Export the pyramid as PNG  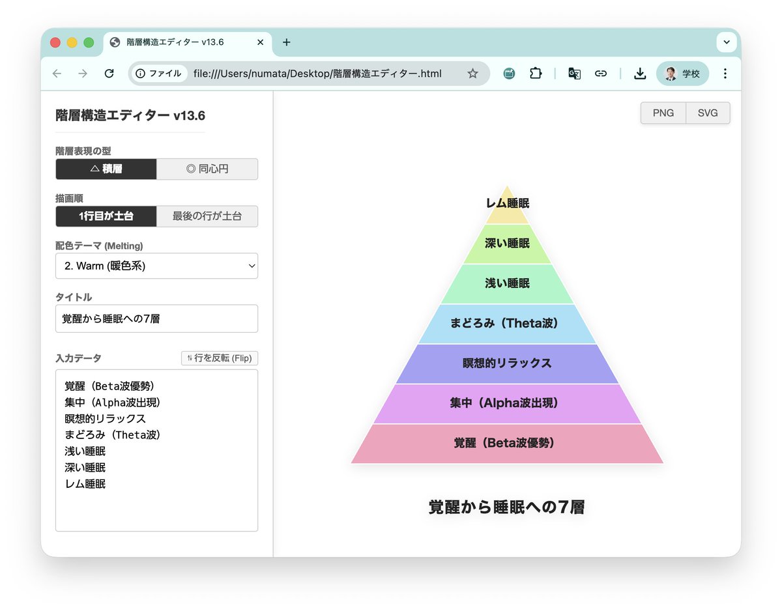pyautogui.click(x=663, y=113)
